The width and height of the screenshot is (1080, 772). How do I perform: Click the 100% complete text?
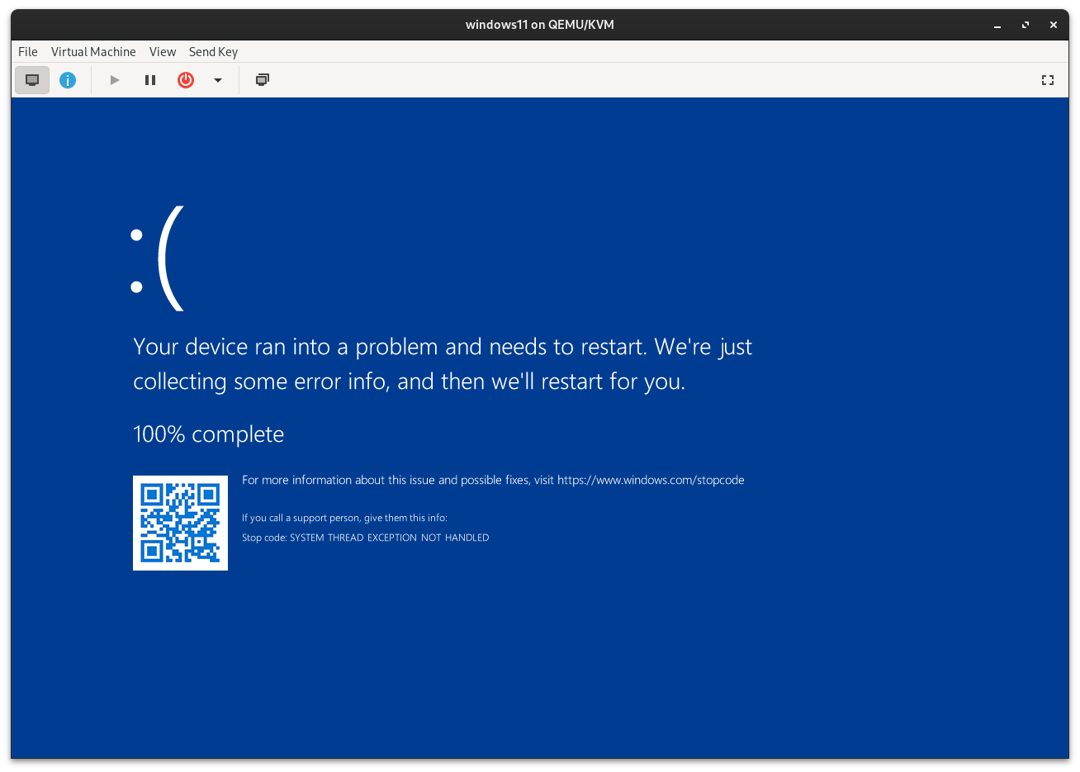click(209, 434)
